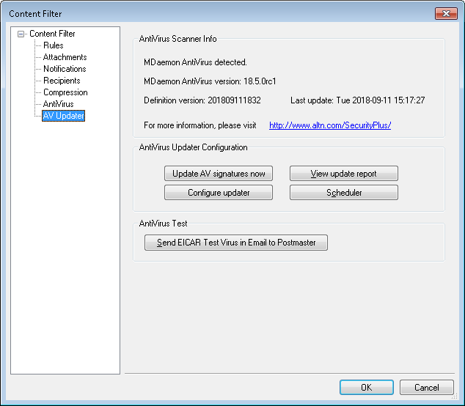Click View update report button
465x406 pixels.
344,174
